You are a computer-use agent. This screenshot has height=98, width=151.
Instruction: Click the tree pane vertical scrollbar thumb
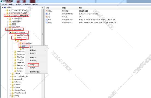43,34
